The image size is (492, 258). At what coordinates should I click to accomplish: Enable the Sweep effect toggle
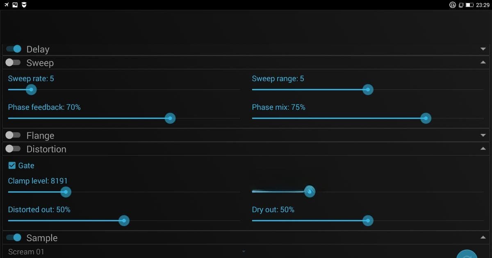tap(13, 62)
